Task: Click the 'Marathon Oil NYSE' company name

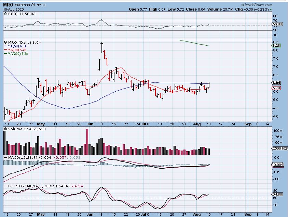Action: pos(30,5)
